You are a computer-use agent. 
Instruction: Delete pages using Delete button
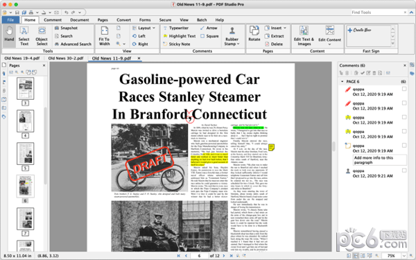click(274, 44)
